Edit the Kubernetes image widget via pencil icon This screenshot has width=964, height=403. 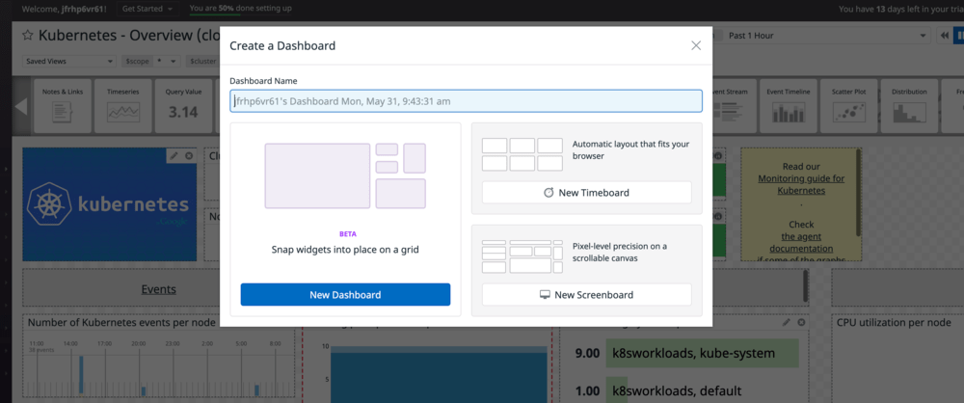174,155
